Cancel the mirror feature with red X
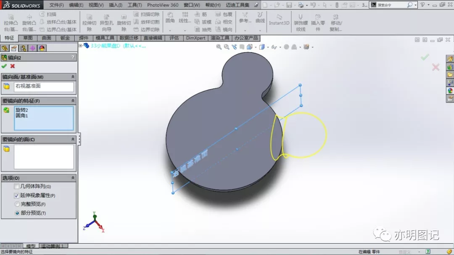Screen dimensions: 454x255 pyautogui.click(x=13, y=66)
